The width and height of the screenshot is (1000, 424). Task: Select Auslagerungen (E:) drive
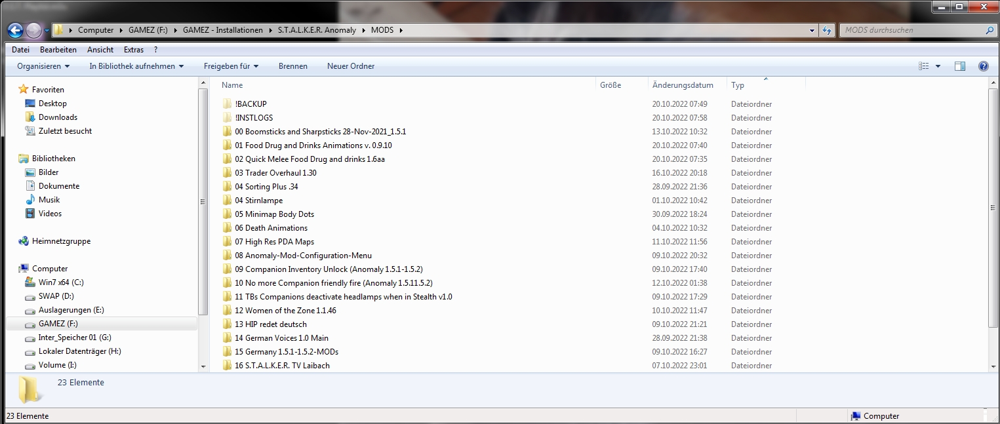(71, 309)
